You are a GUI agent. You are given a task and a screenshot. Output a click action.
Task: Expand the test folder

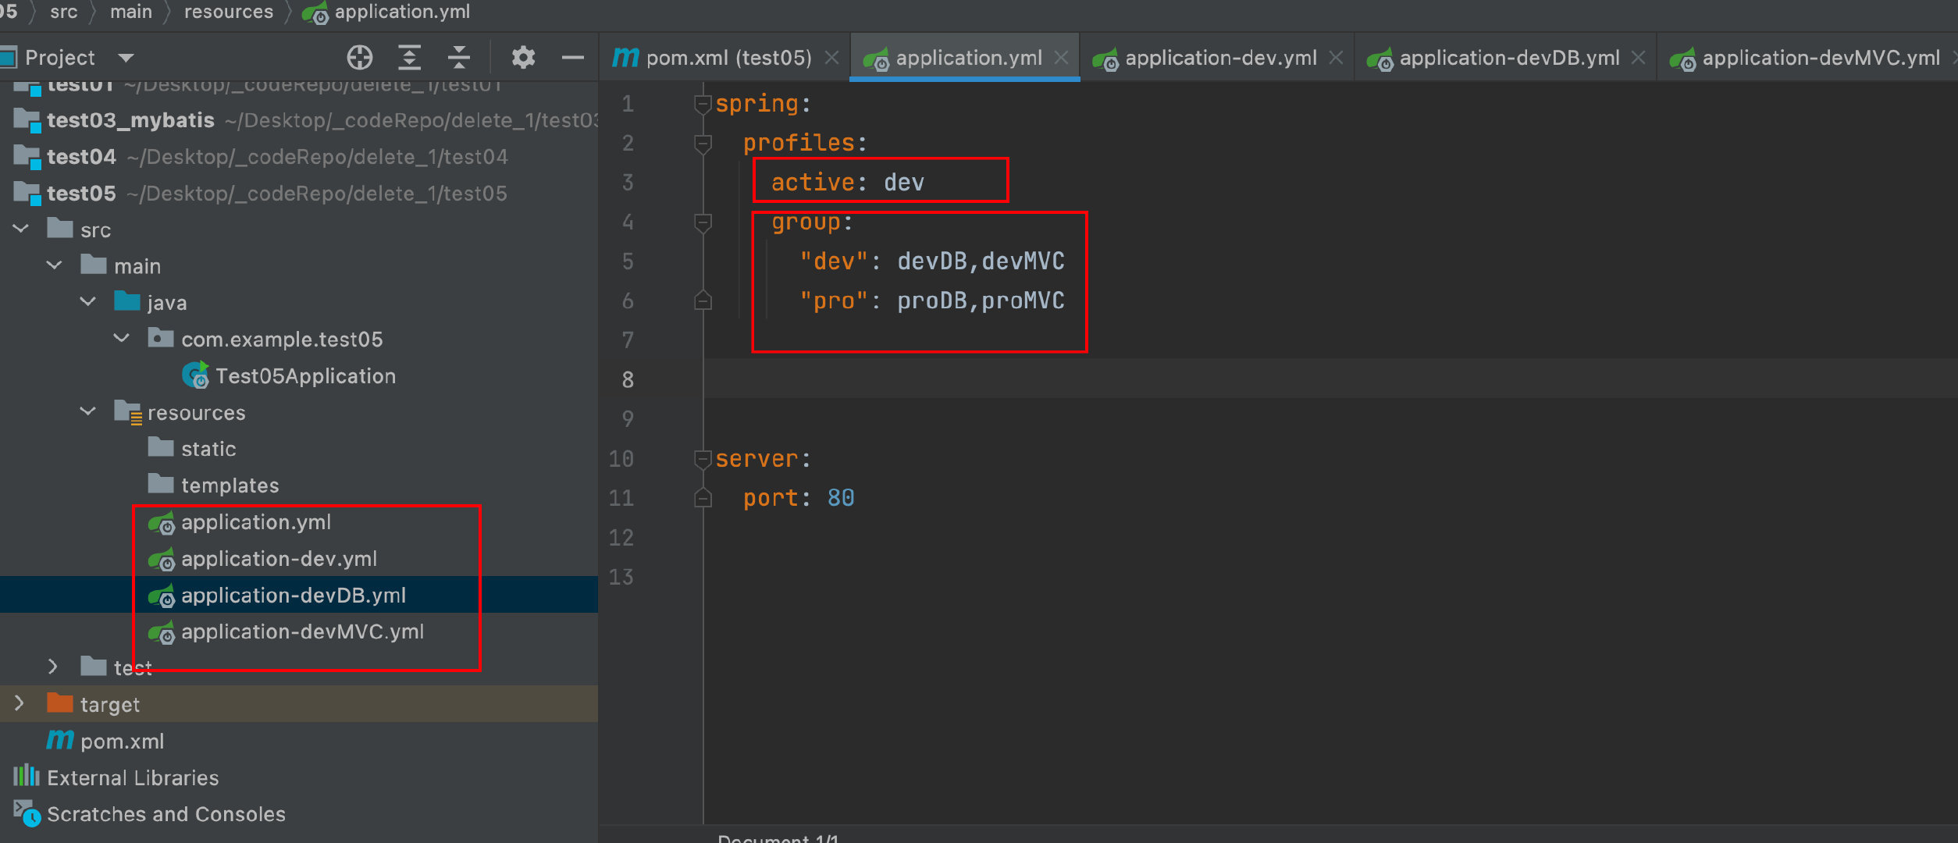(x=53, y=667)
